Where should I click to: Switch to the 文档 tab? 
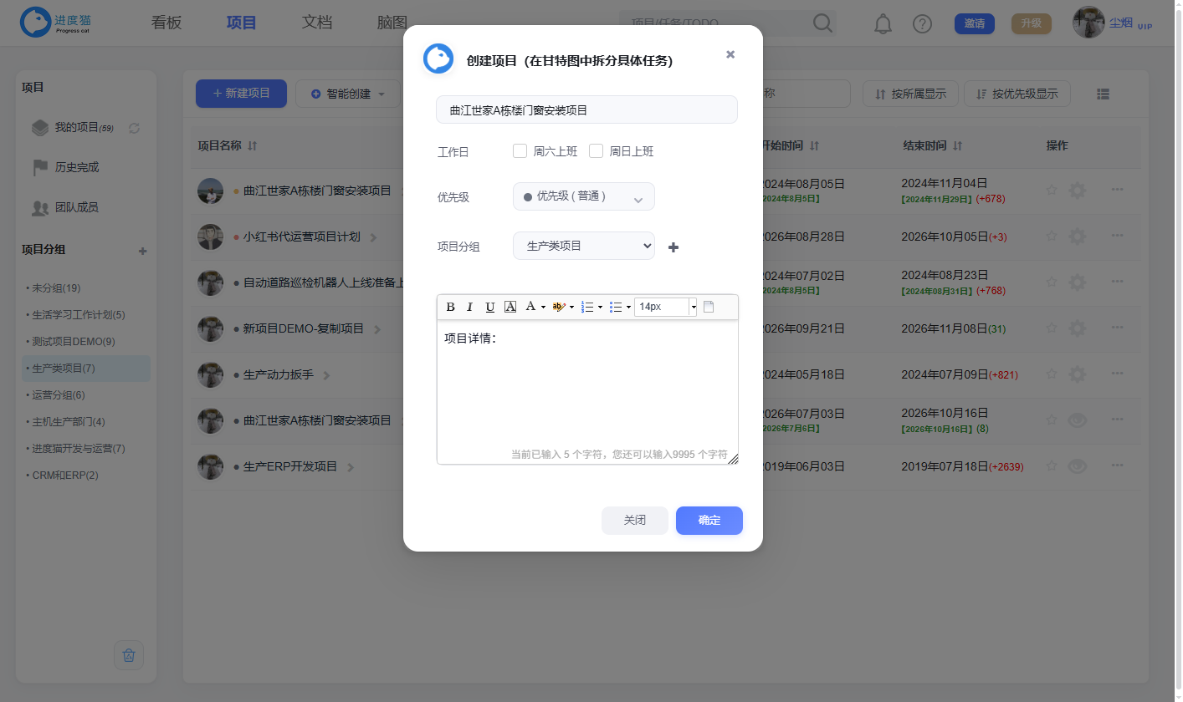coord(317,23)
